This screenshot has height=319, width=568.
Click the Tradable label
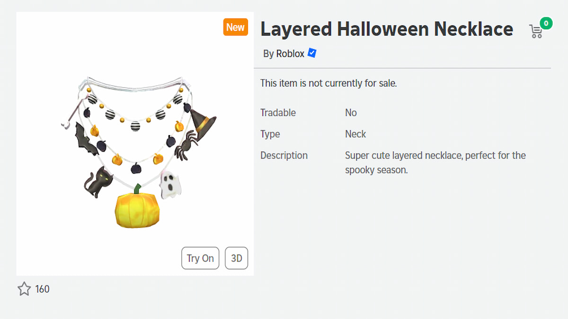point(278,112)
